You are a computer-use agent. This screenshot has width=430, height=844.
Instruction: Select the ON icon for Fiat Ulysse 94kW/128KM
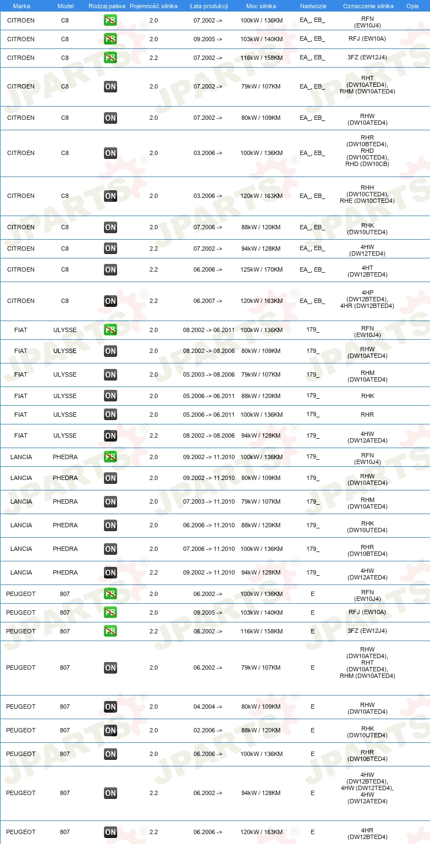(x=111, y=436)
